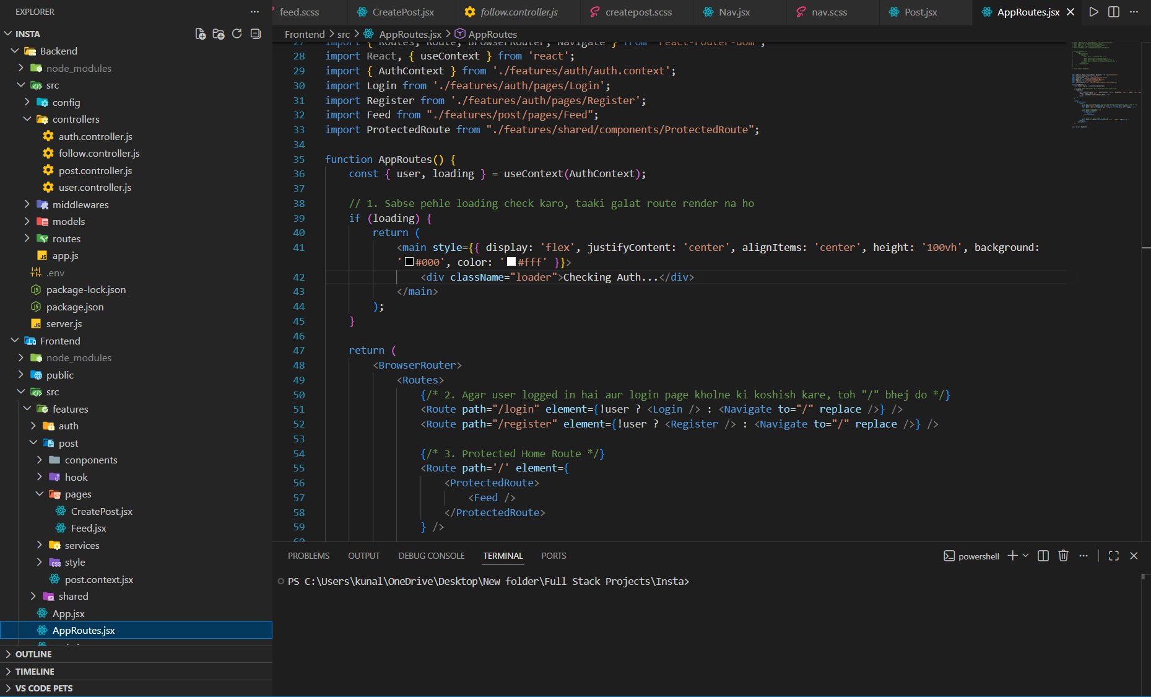The image size is (1151, 697).
Task: Run the code with the play icon
Action: click(1093, 12)
